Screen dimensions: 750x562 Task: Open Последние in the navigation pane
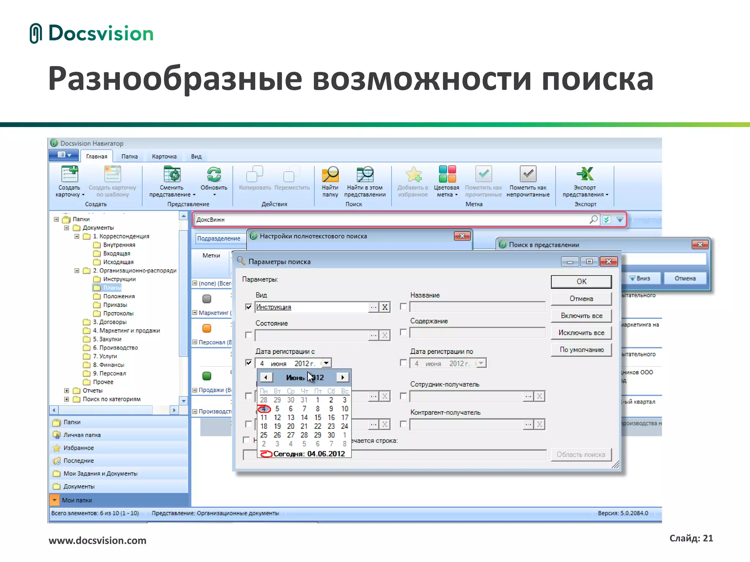pos(118,461)
